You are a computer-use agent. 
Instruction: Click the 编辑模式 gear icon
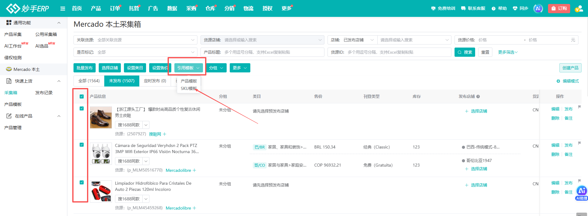[x=558, y=81]
